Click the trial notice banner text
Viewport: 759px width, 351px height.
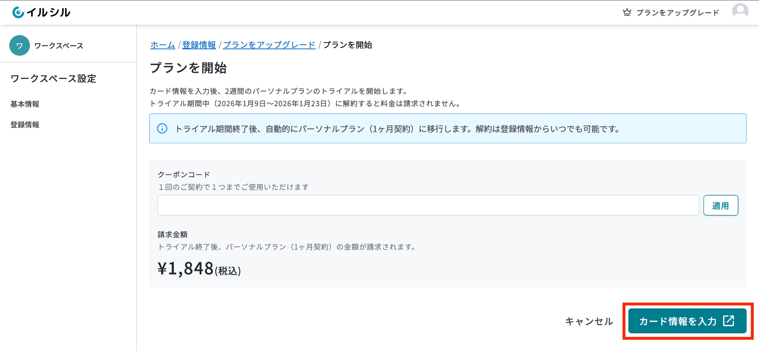(397, 129)
